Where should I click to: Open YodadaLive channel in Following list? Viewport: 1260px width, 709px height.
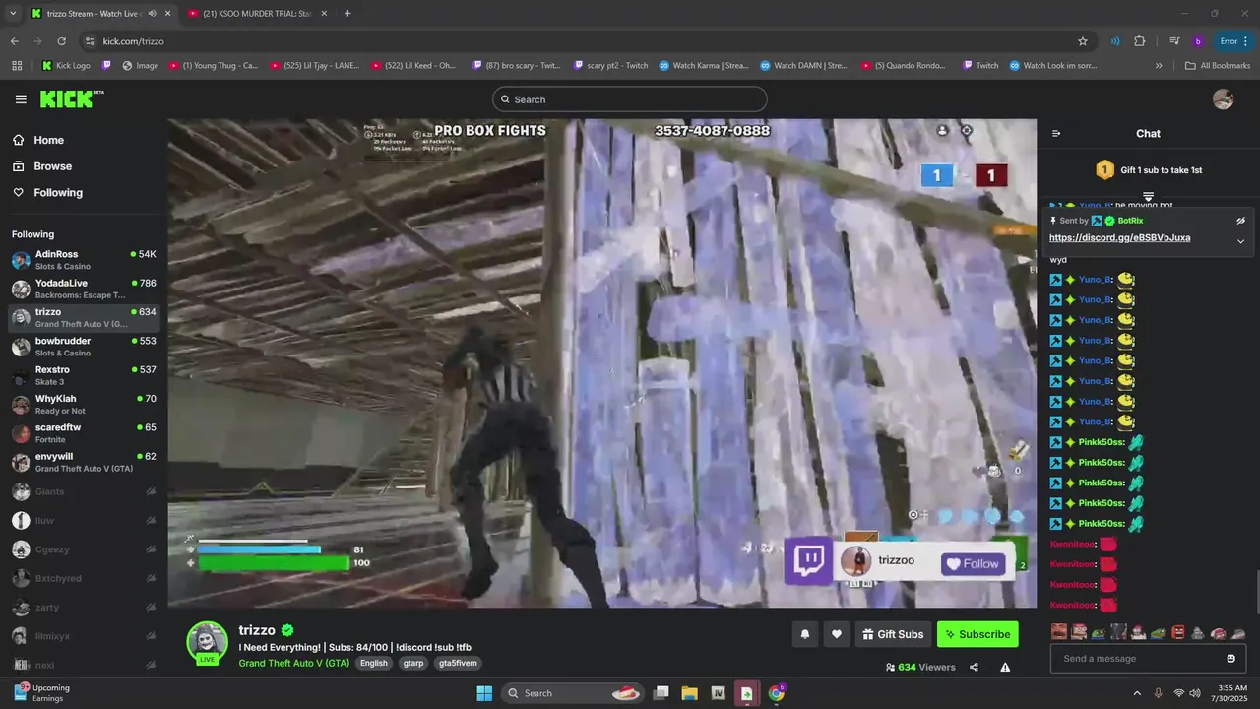point(84,289)
